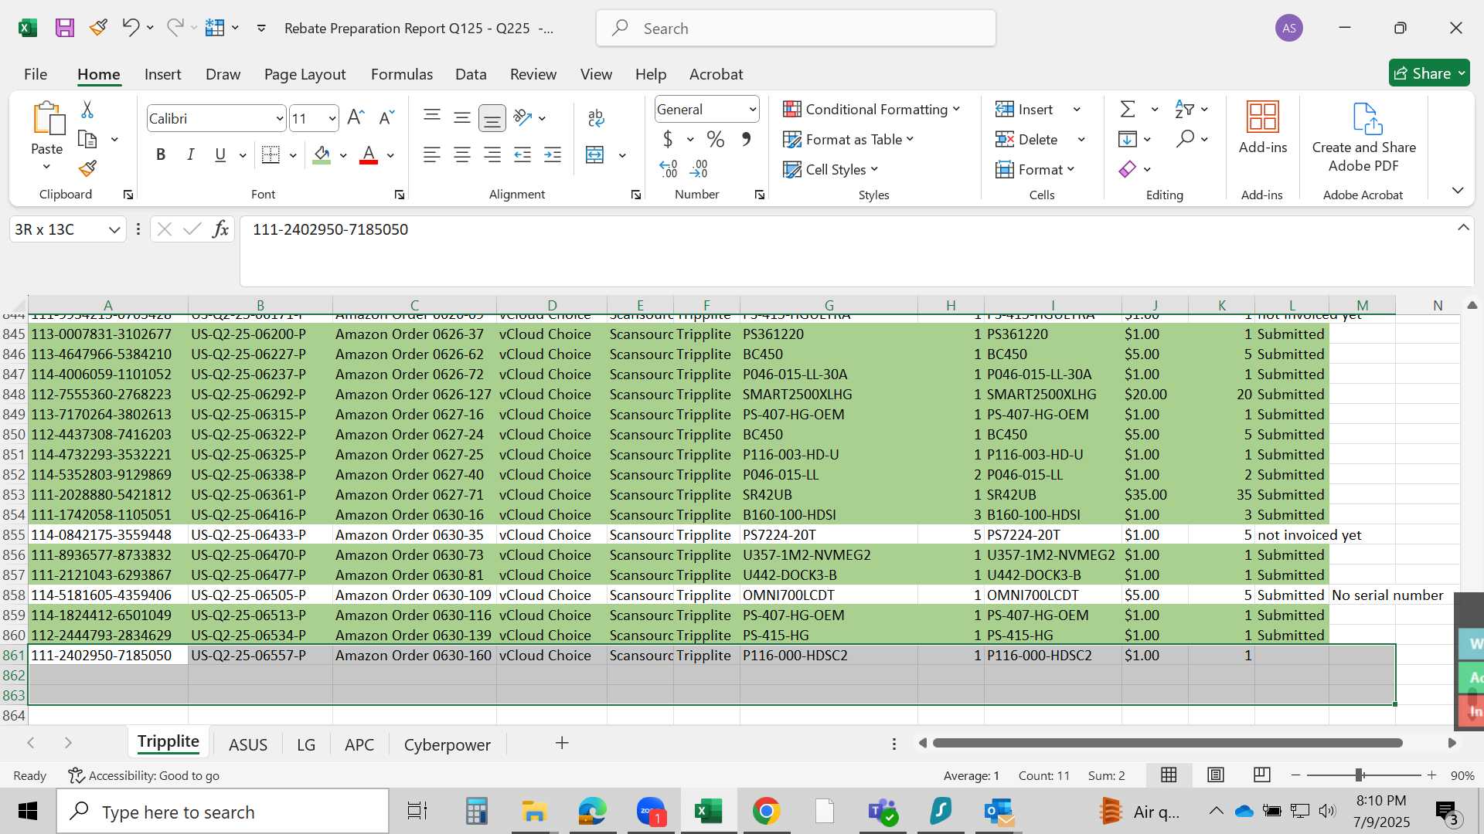Screen dimensions: 1484x834
Task: Switch to Page Layout view in status bar
Action: pos(1216,775)
